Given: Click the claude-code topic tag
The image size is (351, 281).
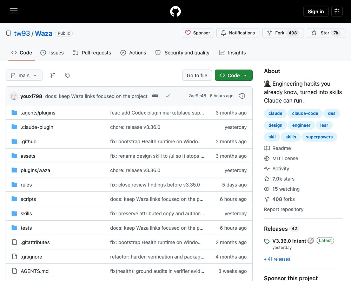Looking at the screenshot, I should coord(305,113).
